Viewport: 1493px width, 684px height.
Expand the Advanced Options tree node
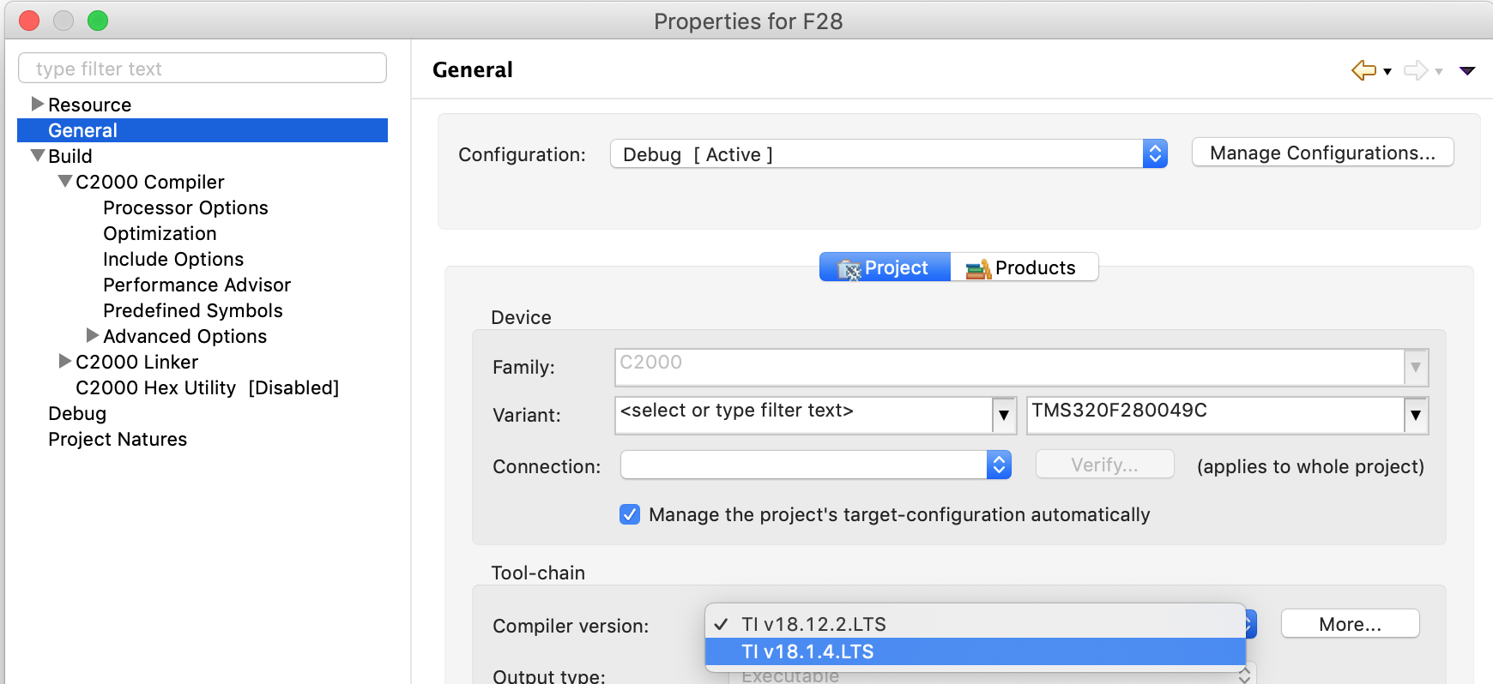(x=92, y=335)
